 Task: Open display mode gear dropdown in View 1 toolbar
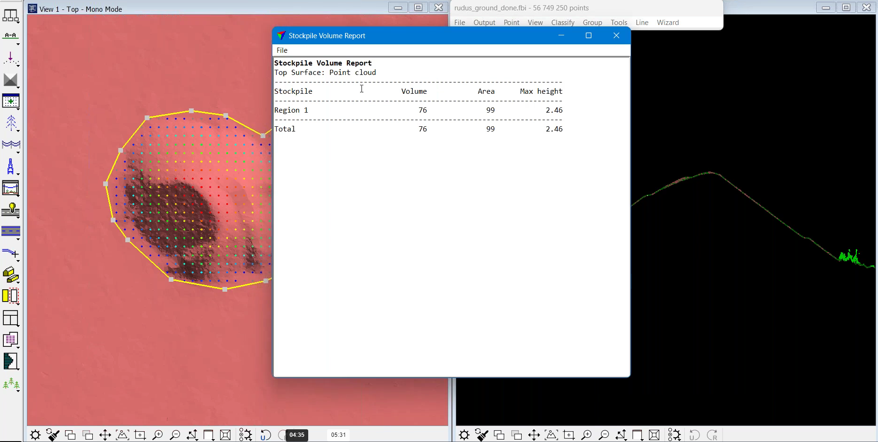pos(246,435)
